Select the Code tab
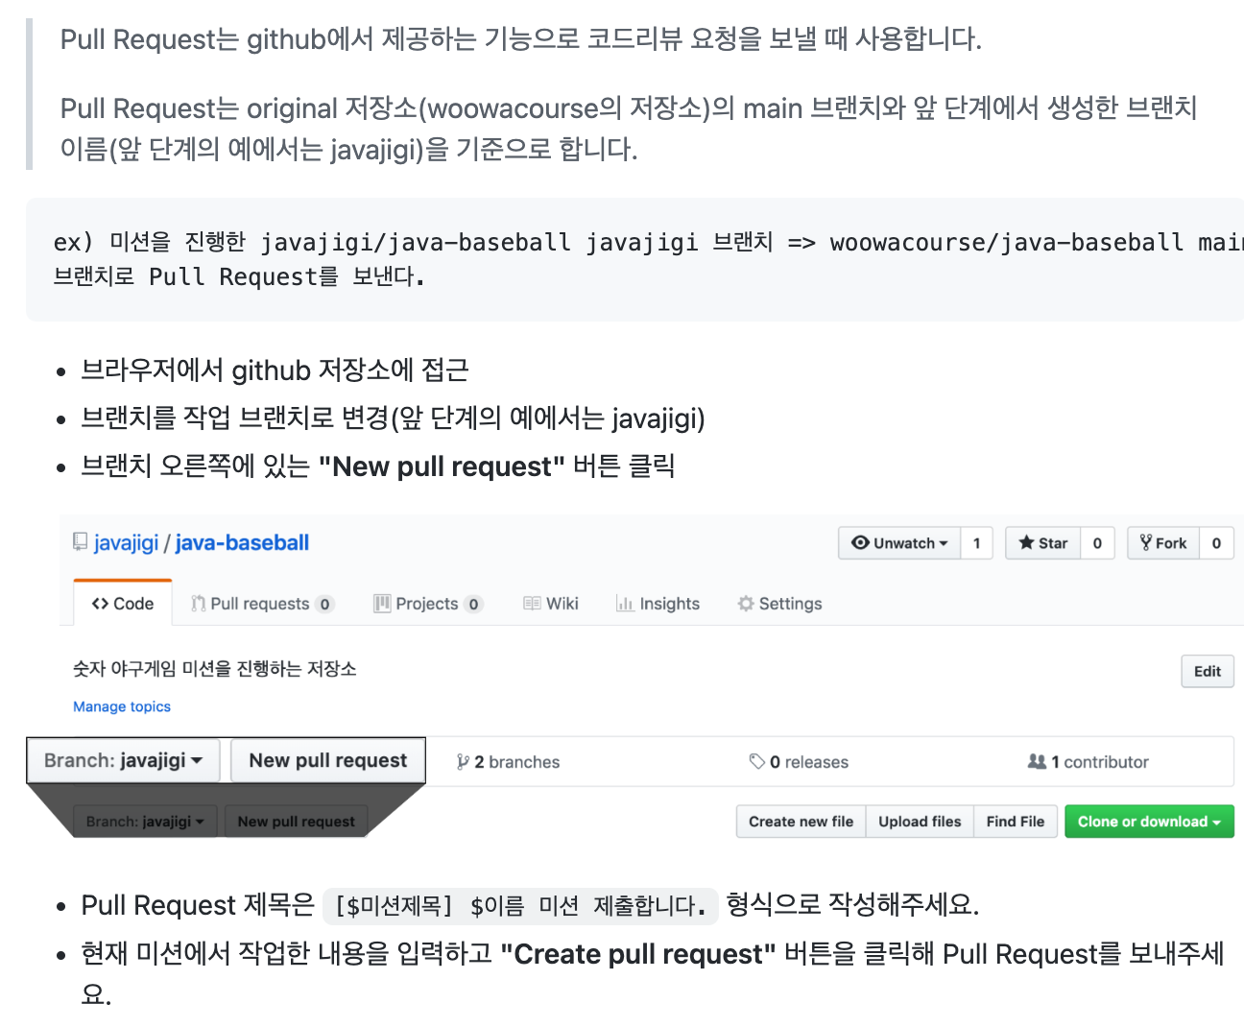 [x=123, y=604]
